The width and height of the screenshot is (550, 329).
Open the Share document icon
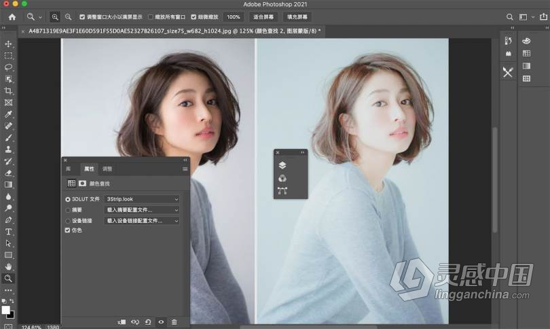tap(543, 16)
